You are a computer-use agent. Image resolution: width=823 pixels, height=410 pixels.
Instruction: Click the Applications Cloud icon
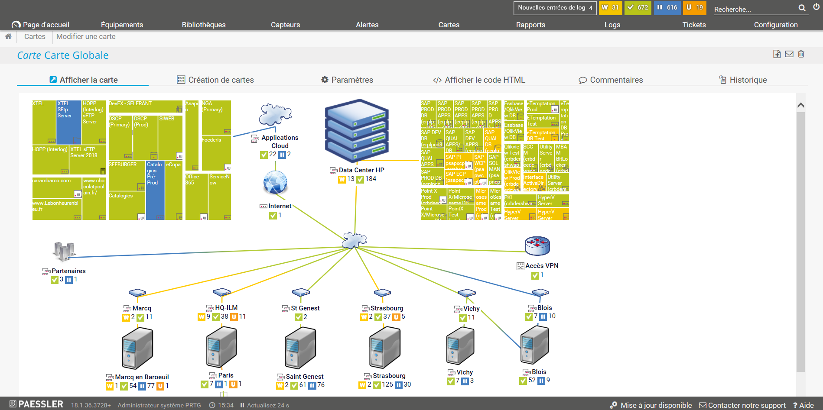[275, 115]
